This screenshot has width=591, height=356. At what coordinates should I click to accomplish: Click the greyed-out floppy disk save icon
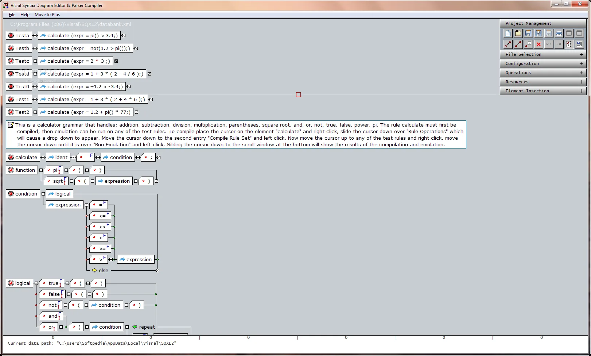click(548, 34)
